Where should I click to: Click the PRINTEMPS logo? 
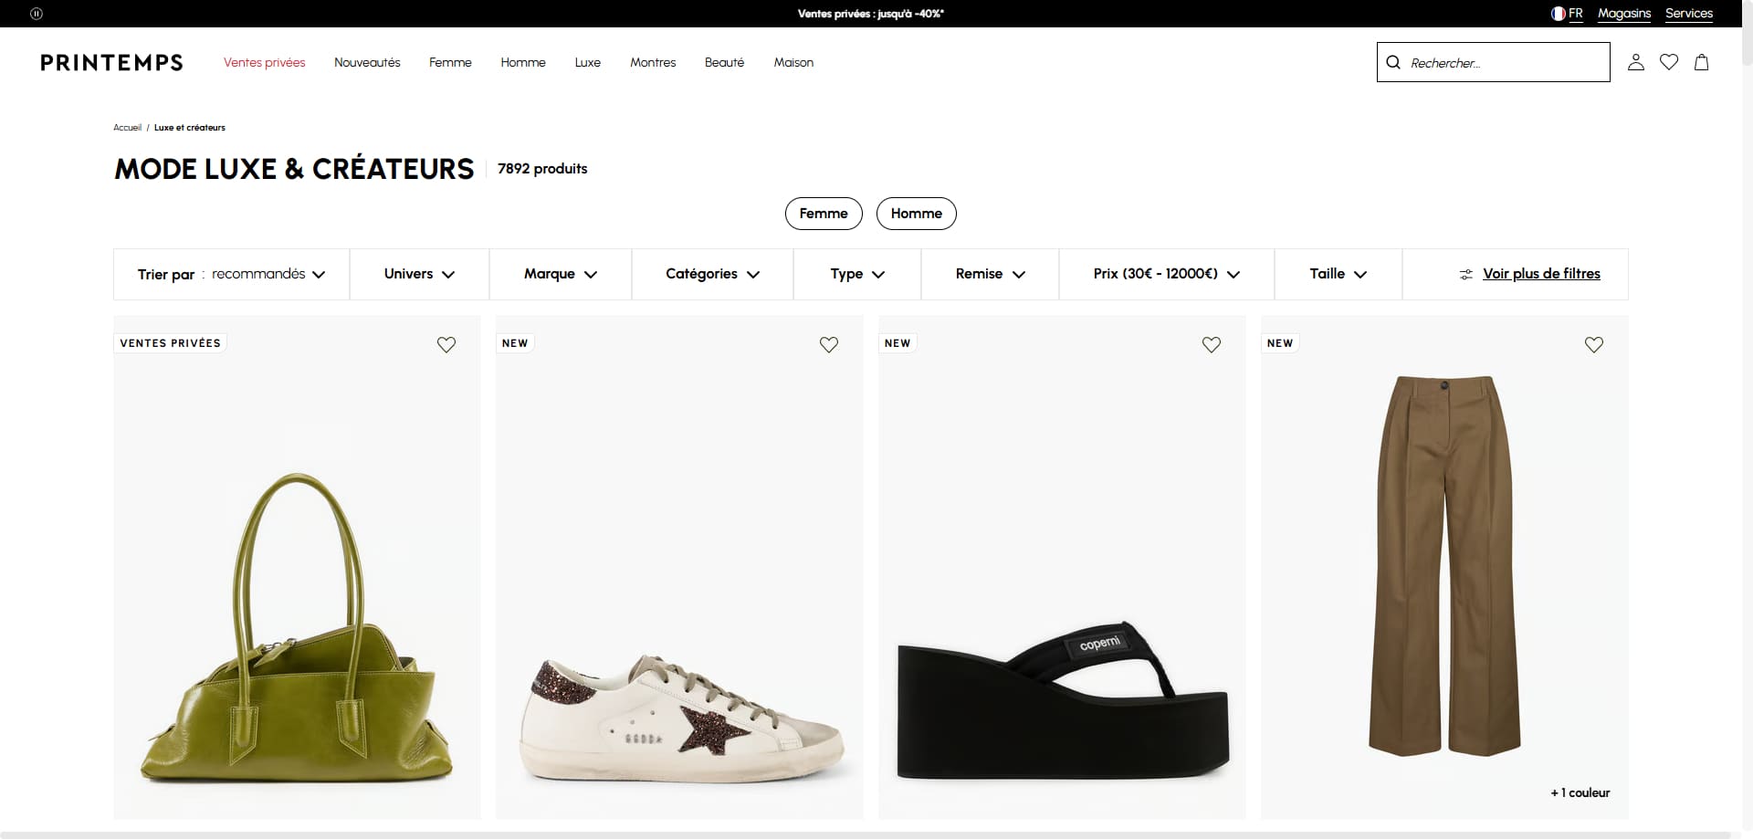click(x=111, y=62)
